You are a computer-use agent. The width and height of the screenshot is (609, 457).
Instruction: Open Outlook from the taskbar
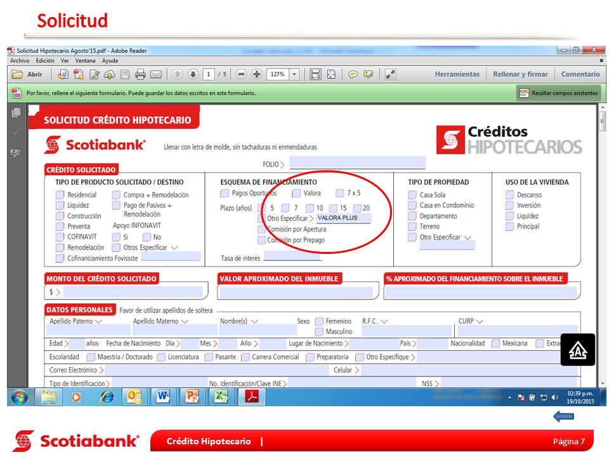coord(134,397)
